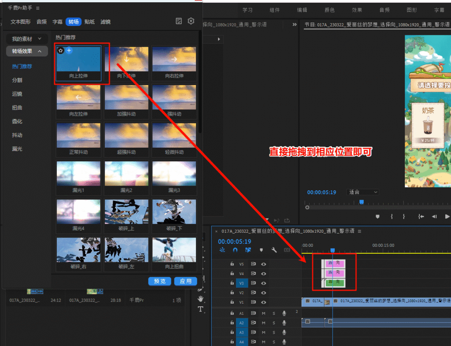Viewport: 451px width, 346px height.
Task: Click the 预览 button
Action: [159, 281]
